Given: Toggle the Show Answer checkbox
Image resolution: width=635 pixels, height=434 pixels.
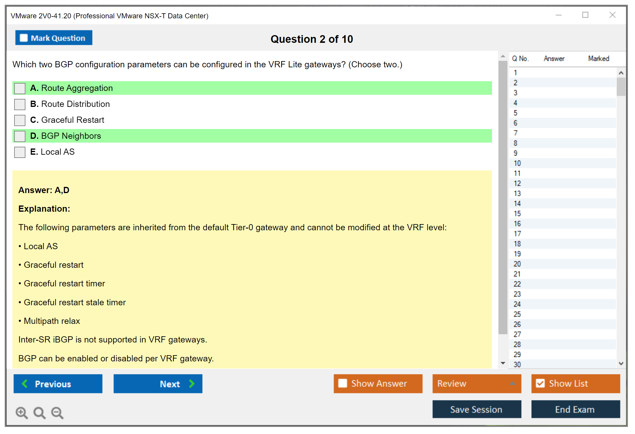Looking at the screenshot, I should pos(343,383).
